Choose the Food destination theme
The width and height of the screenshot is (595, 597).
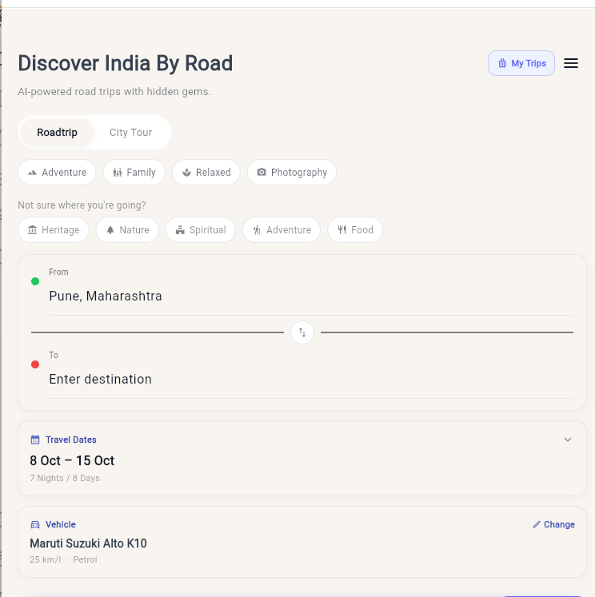point(355,230)
